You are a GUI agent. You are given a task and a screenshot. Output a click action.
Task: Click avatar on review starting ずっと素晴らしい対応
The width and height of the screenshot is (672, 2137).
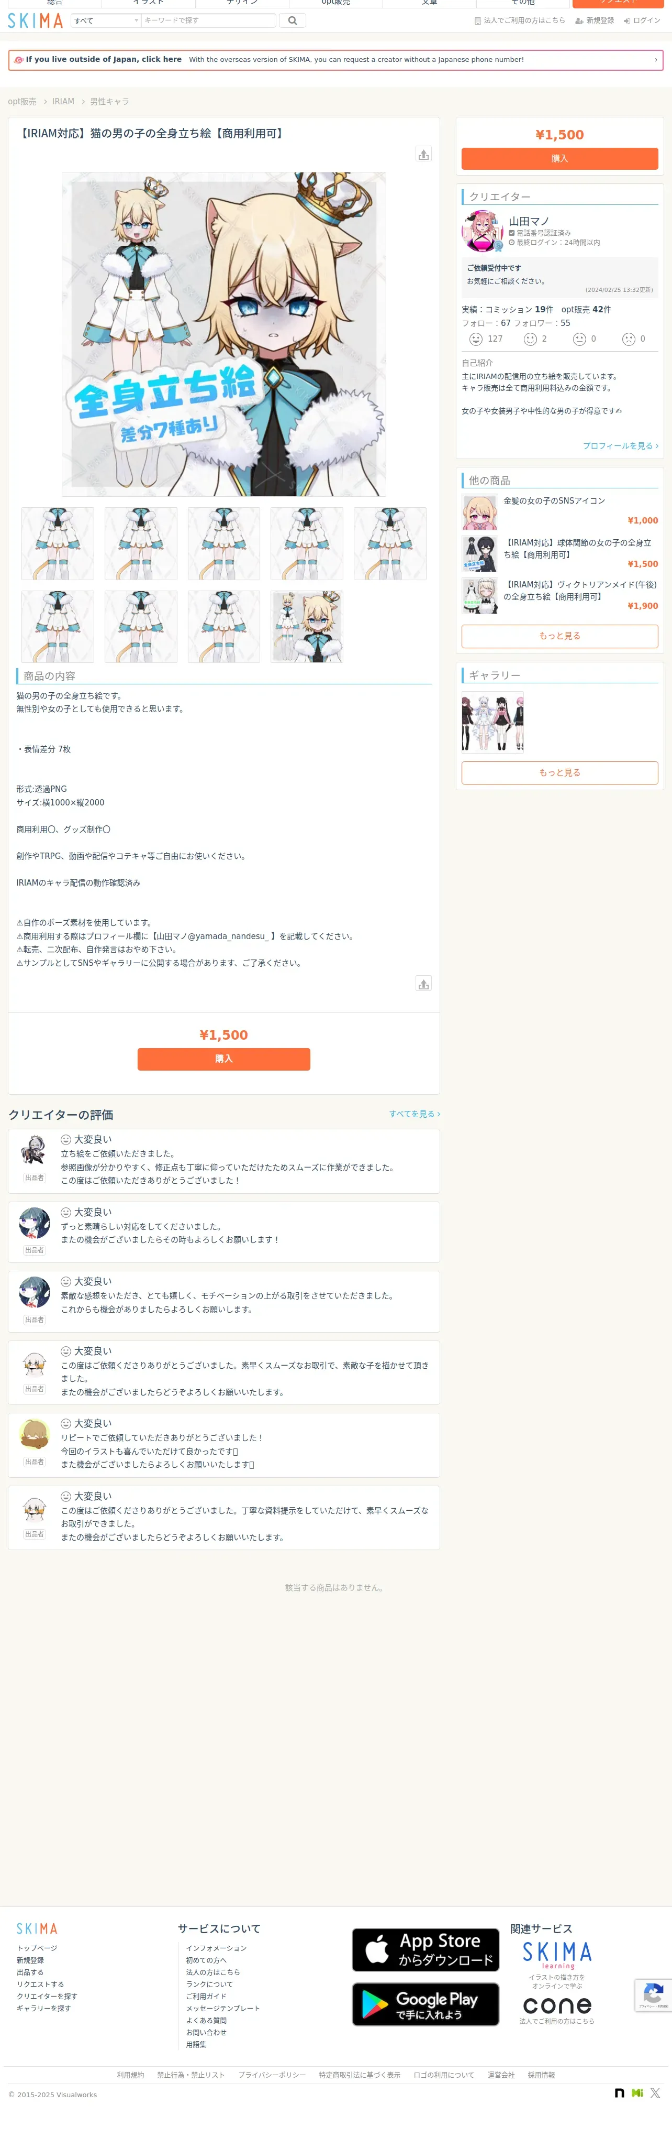point(34,1224)
